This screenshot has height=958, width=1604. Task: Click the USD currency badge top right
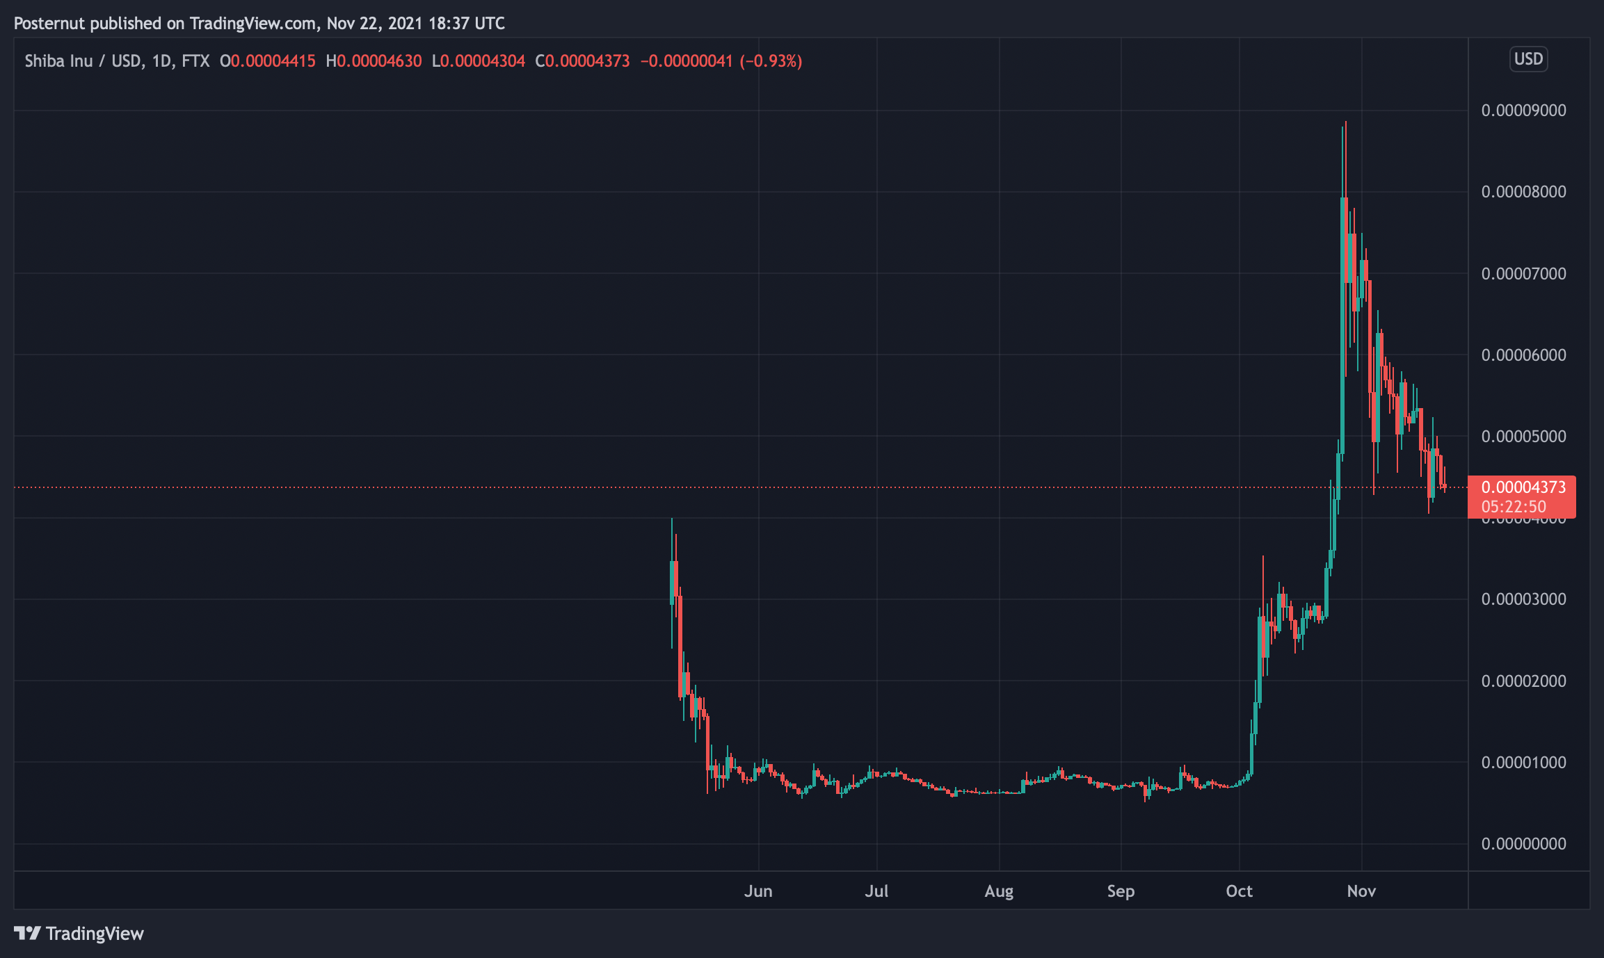(x=1527, y=59)
